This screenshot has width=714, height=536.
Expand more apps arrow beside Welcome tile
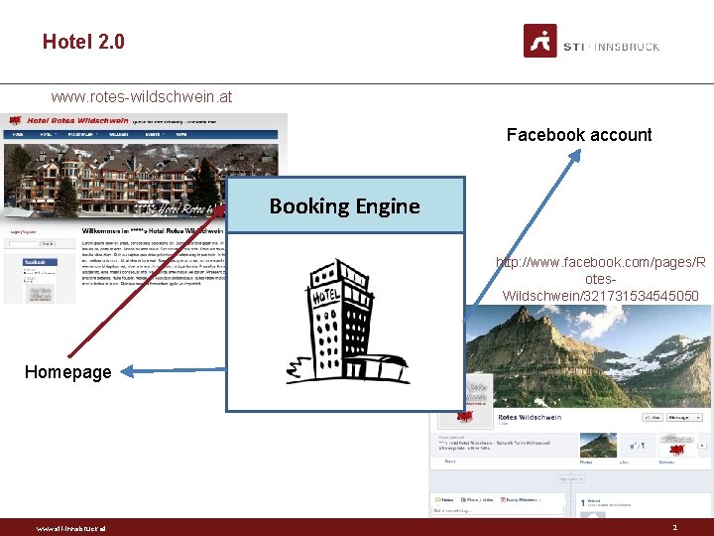703,446
